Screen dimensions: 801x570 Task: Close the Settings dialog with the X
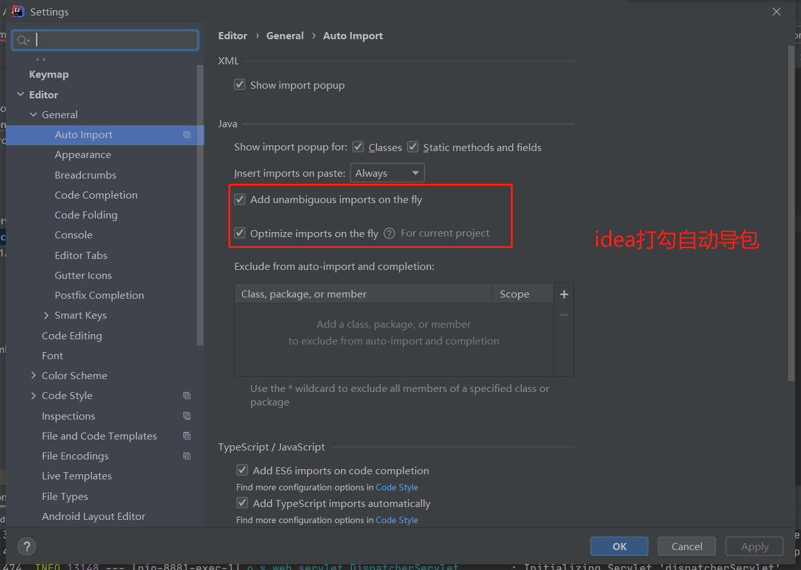(777, 12)
